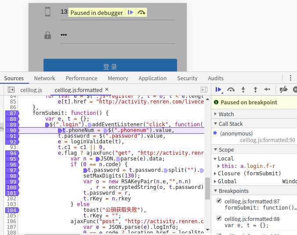Click the blue 登录 login button
Screen dimensions: 297x235
pos(110,66)
